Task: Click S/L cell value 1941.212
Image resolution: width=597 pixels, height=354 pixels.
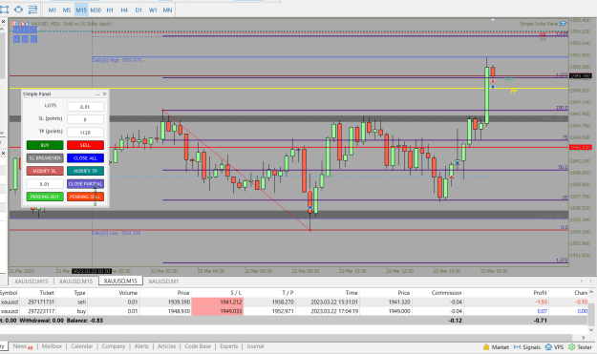Action: 218,302
